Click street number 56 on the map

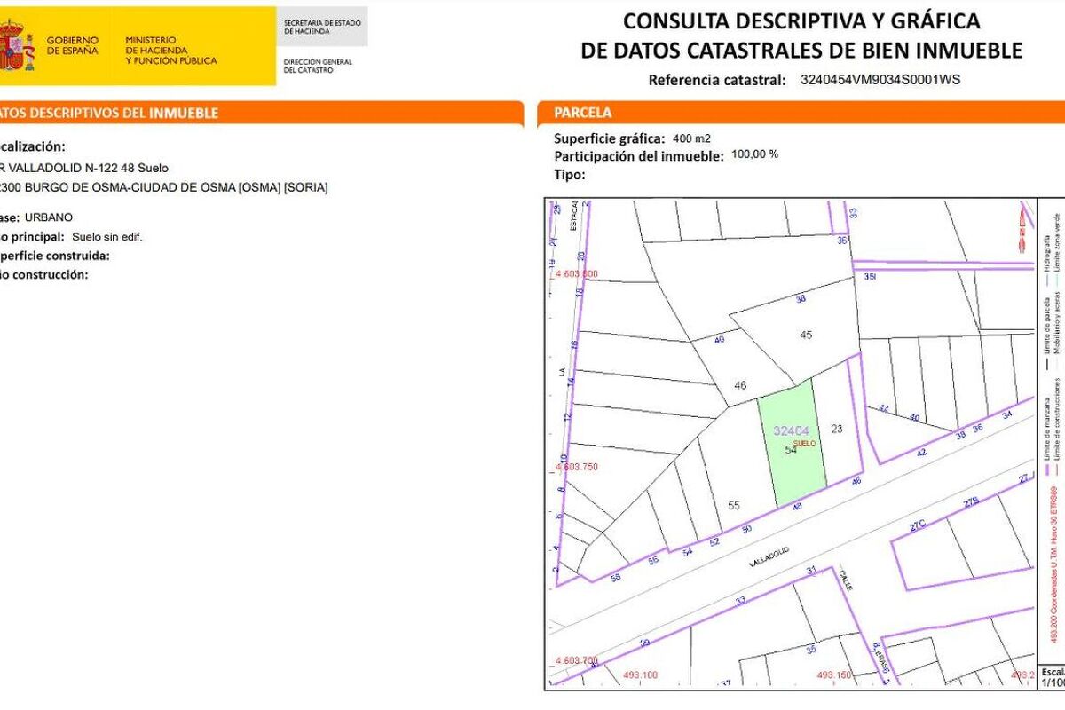coord(653,561)
